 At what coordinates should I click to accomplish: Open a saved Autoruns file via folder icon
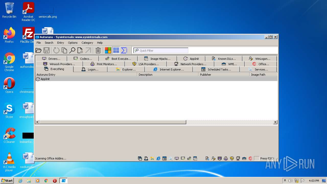point(38,50)
